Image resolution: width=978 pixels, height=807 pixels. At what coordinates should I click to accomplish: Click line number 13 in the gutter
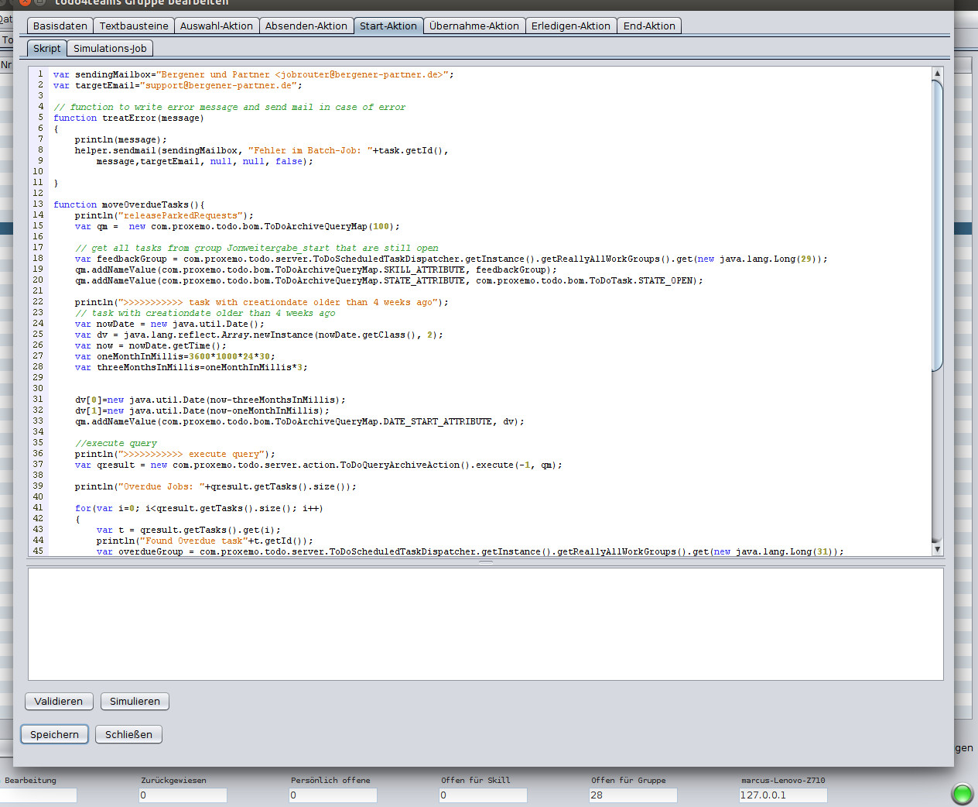click(38, 204)
